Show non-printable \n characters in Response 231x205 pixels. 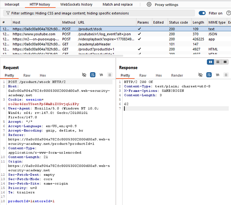click(x=217, y=75)
